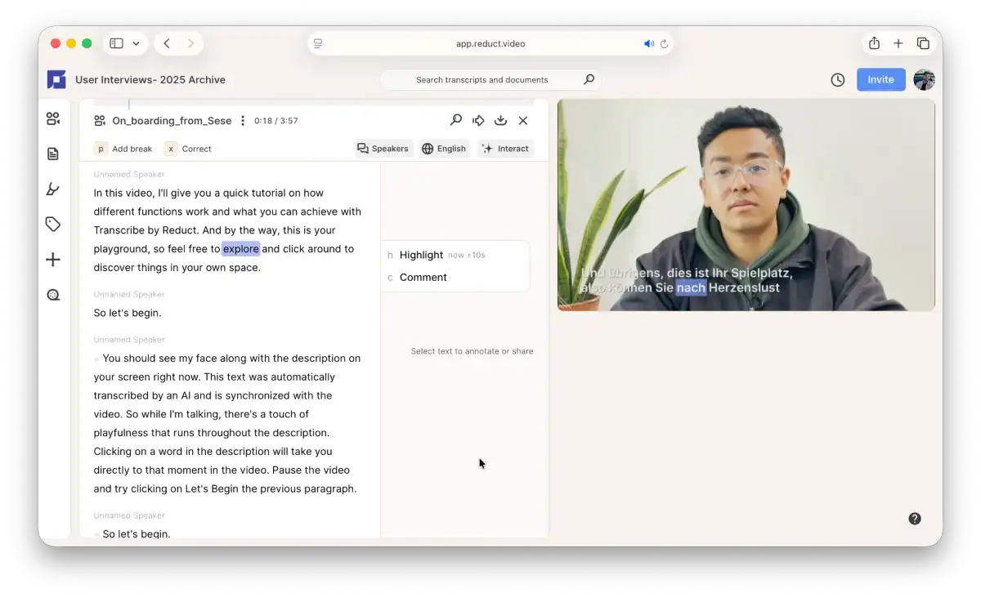Click the Interact button
Image resolution: width=981 pixels, height=597 pixels.
[505, 149]
